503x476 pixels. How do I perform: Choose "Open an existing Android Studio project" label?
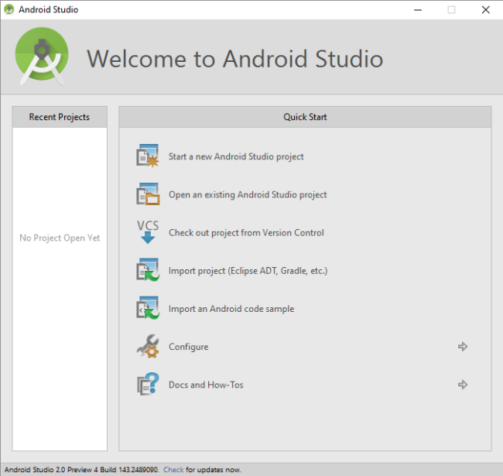pos(248,195)
